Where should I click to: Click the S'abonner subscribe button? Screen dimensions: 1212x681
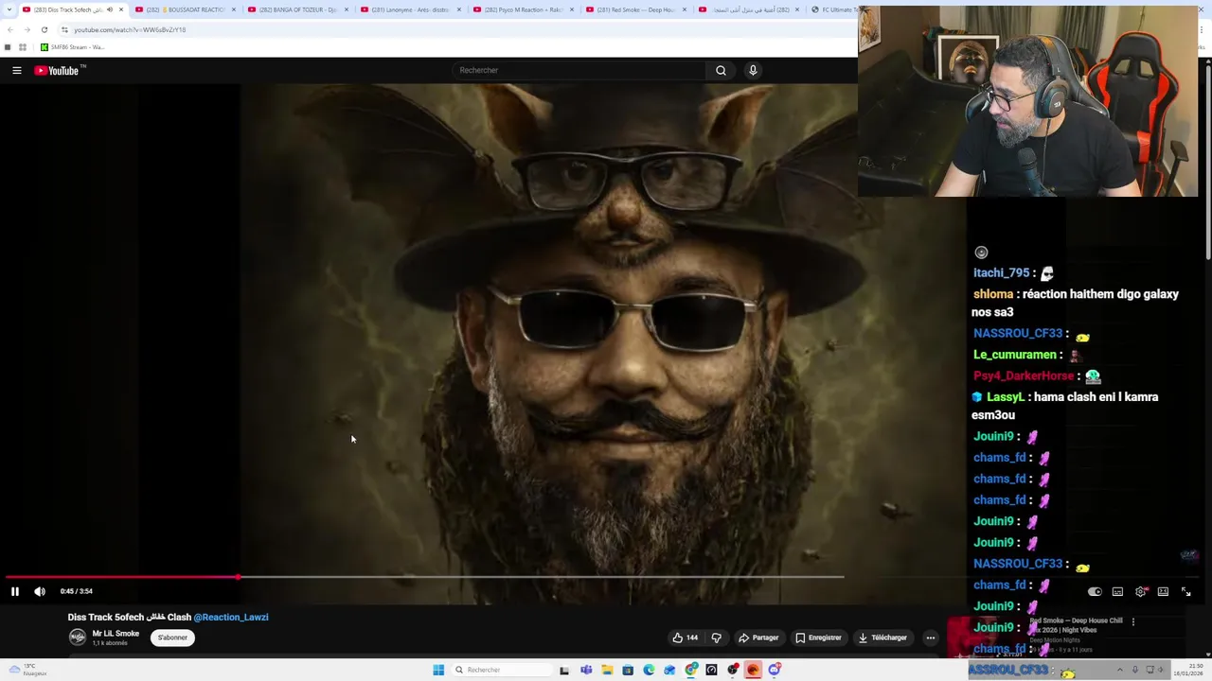pos(172,637)
